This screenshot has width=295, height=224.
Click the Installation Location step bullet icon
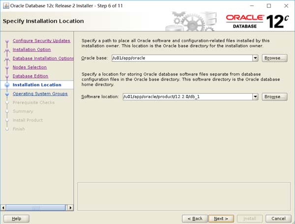pos(7,85)
